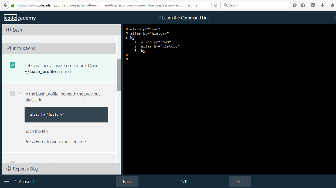Screen dimensions: 336x188
Task: Click the checkmark icon beside Instructions
Action: (x=9, y=48)
